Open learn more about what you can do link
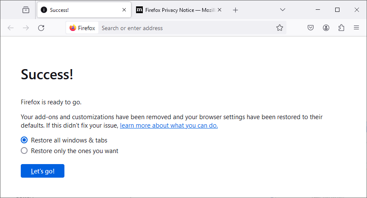 click(x=169, y=125)
